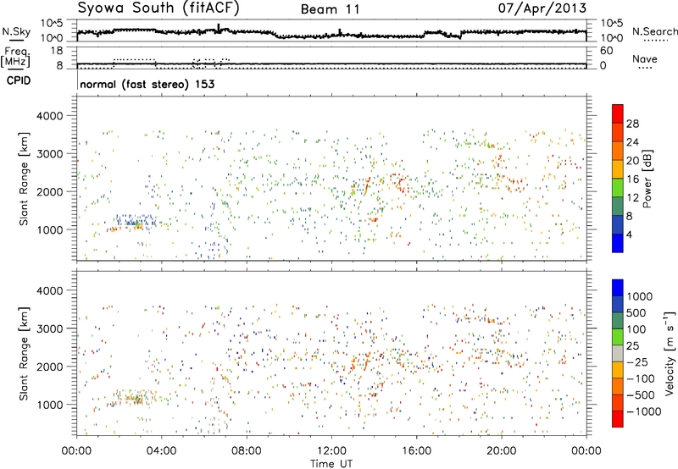Viewport: 678px width, 469px height.
Task: Click the '16' tick on Power colorbar
Action: point(632,179)
